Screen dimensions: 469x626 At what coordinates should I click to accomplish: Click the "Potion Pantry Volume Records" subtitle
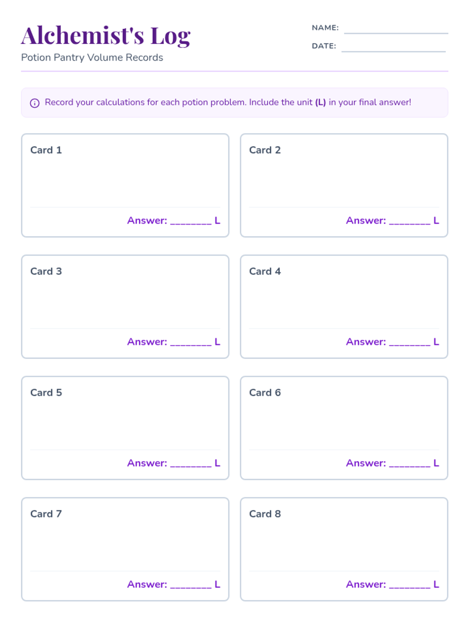(92, 58)
